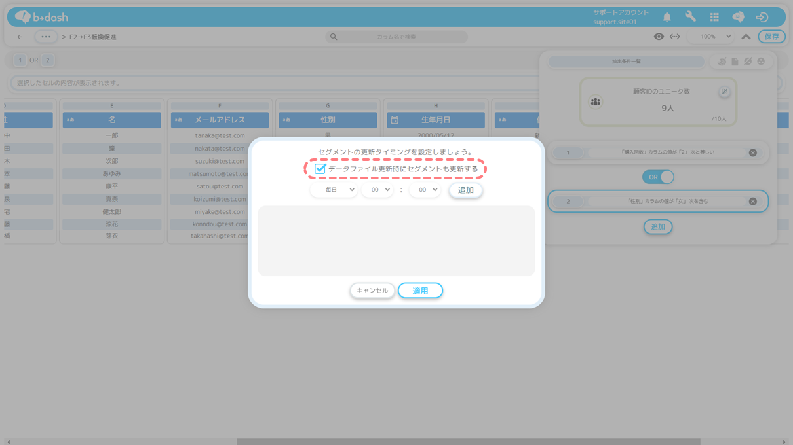Click the circular chart icon in conditions panel

click(x=761, y=62)
